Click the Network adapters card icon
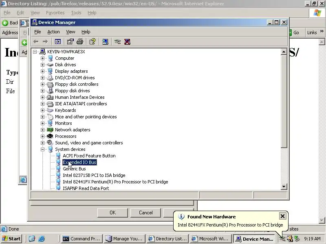 50,130
